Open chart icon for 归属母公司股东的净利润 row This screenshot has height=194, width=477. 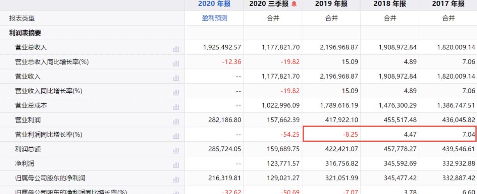pos(176,179)
